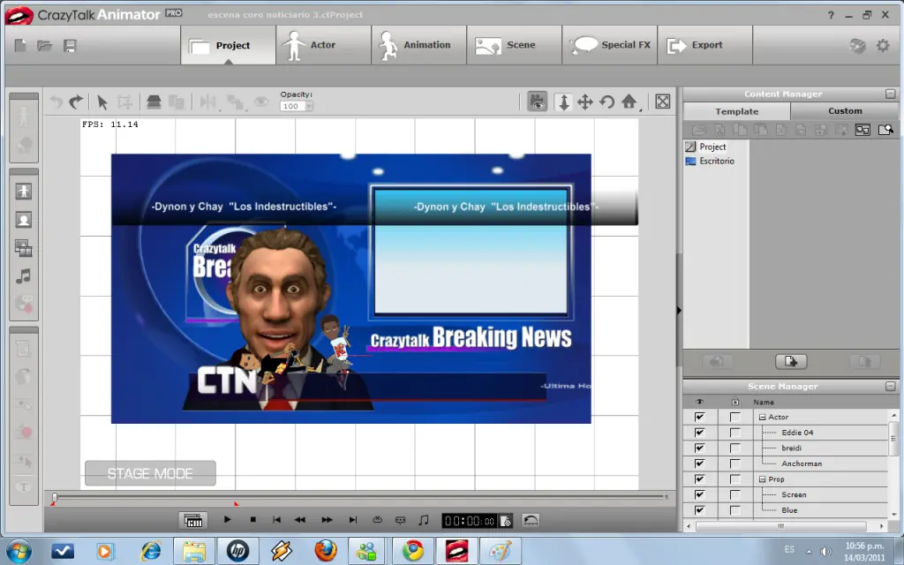Toggle visibility checkbox for Eddie 04

click(700, 433)
